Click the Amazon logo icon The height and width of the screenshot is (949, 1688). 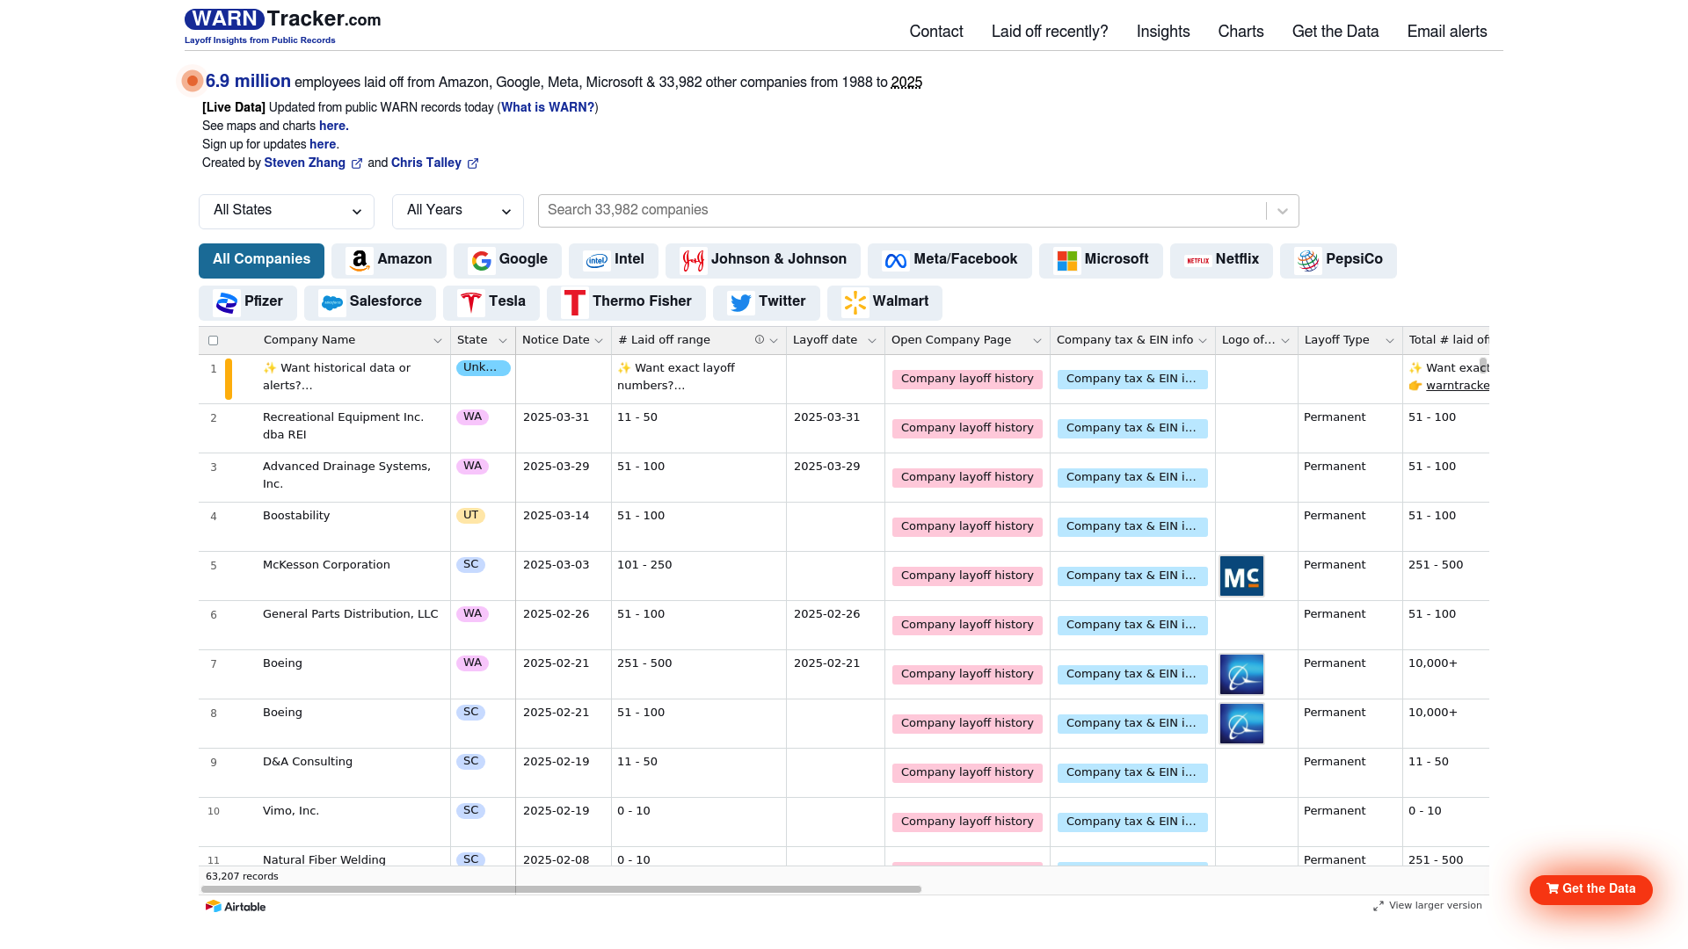pyautogui.click(x=359, y=260)
